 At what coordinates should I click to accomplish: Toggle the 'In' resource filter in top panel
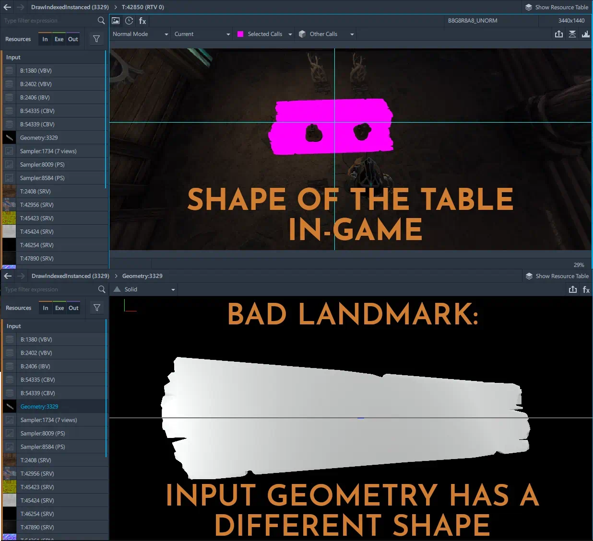[45, 39]
